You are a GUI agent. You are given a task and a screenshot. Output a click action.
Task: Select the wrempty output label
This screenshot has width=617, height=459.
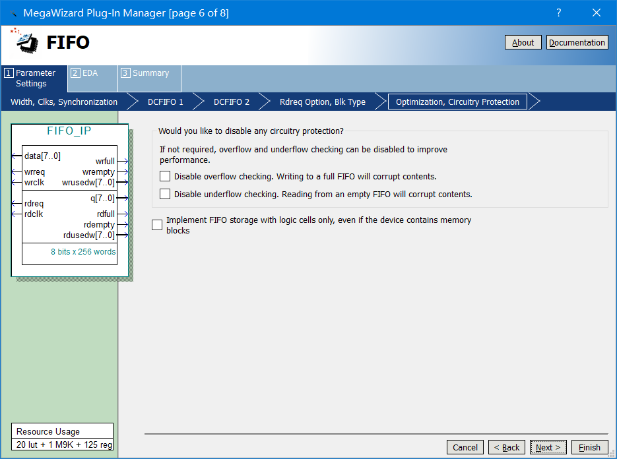click(98, 172)
